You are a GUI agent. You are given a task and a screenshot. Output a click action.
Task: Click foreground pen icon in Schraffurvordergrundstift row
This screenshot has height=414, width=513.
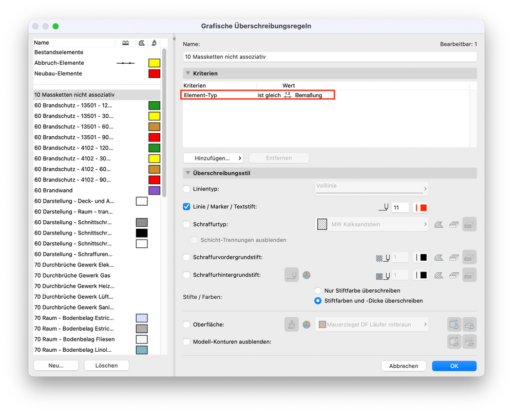(383, 258)
